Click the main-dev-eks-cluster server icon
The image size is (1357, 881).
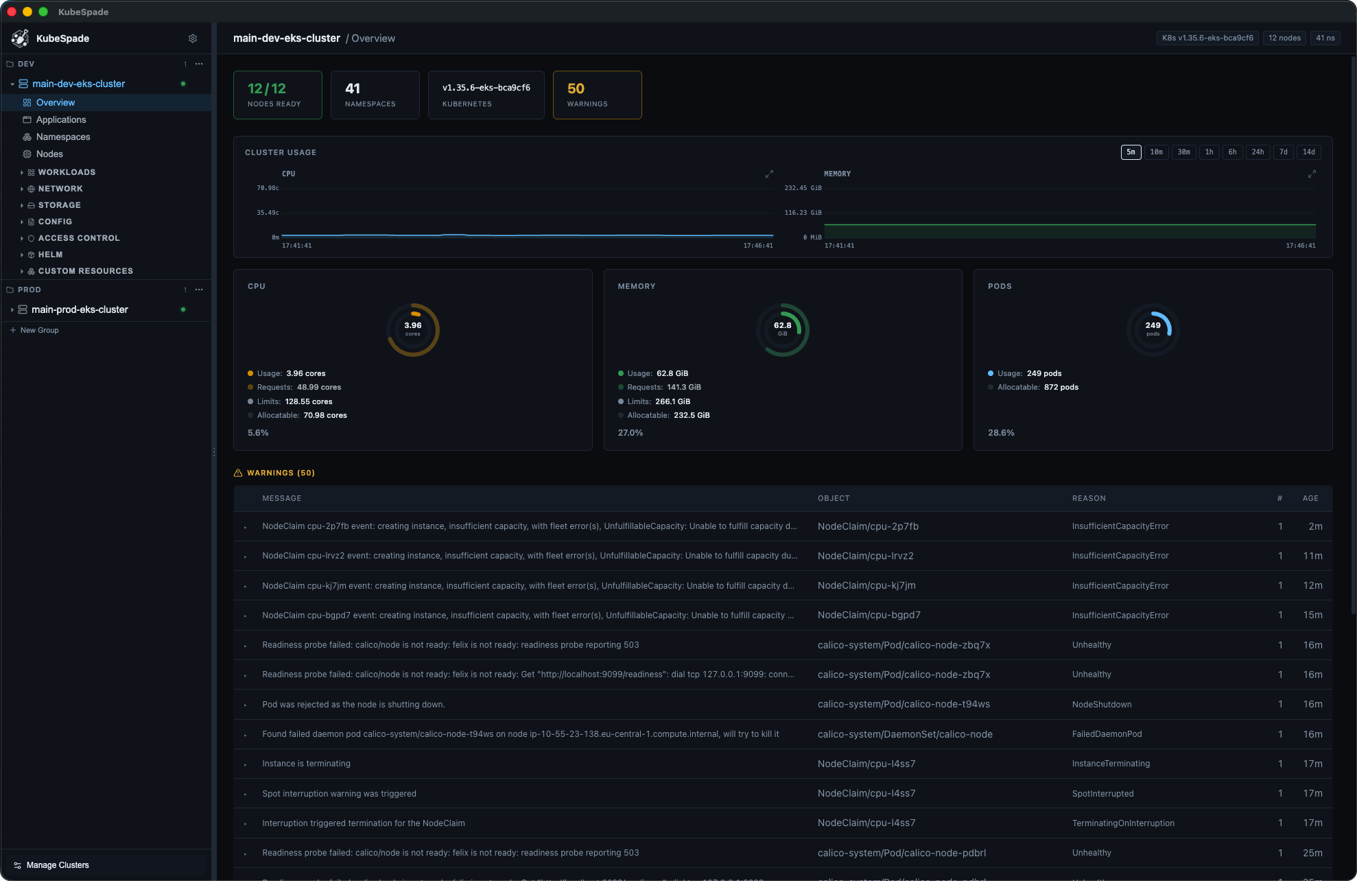(23, 84)
